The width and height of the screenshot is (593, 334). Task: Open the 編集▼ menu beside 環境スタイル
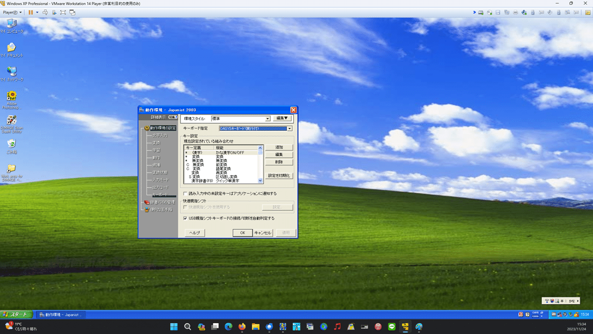click(x=282, y=118)
